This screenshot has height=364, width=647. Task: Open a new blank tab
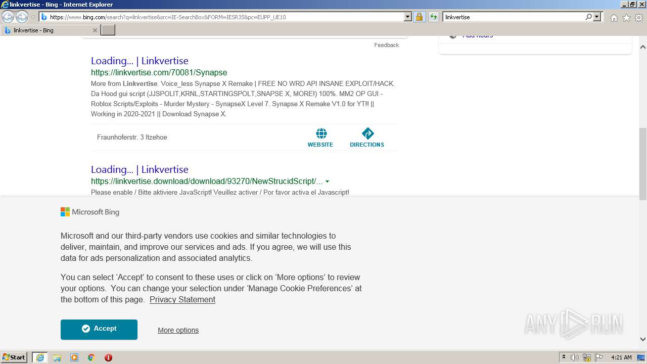point(108,30)
